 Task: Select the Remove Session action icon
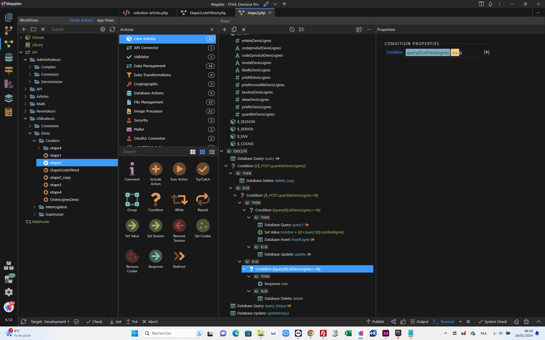(179, 226)
